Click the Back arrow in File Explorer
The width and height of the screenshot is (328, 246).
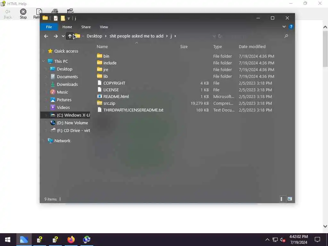click(46, 36)
